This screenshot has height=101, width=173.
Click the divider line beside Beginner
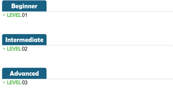coord(110,12)
